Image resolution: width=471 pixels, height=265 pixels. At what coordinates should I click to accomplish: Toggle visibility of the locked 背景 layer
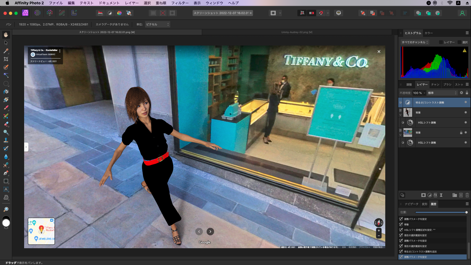(466, 132)
